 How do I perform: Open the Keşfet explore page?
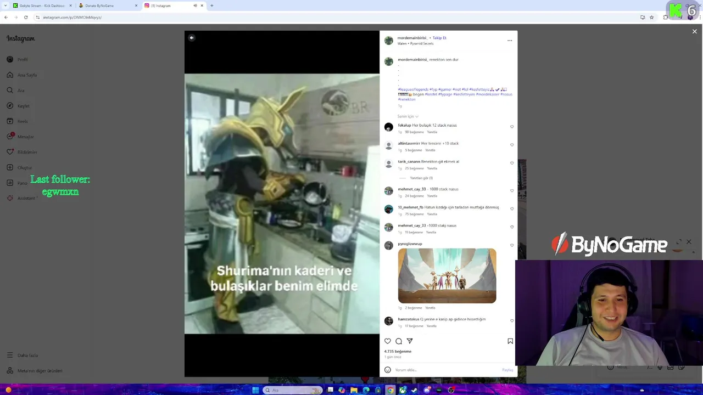[x=18, y=105]
